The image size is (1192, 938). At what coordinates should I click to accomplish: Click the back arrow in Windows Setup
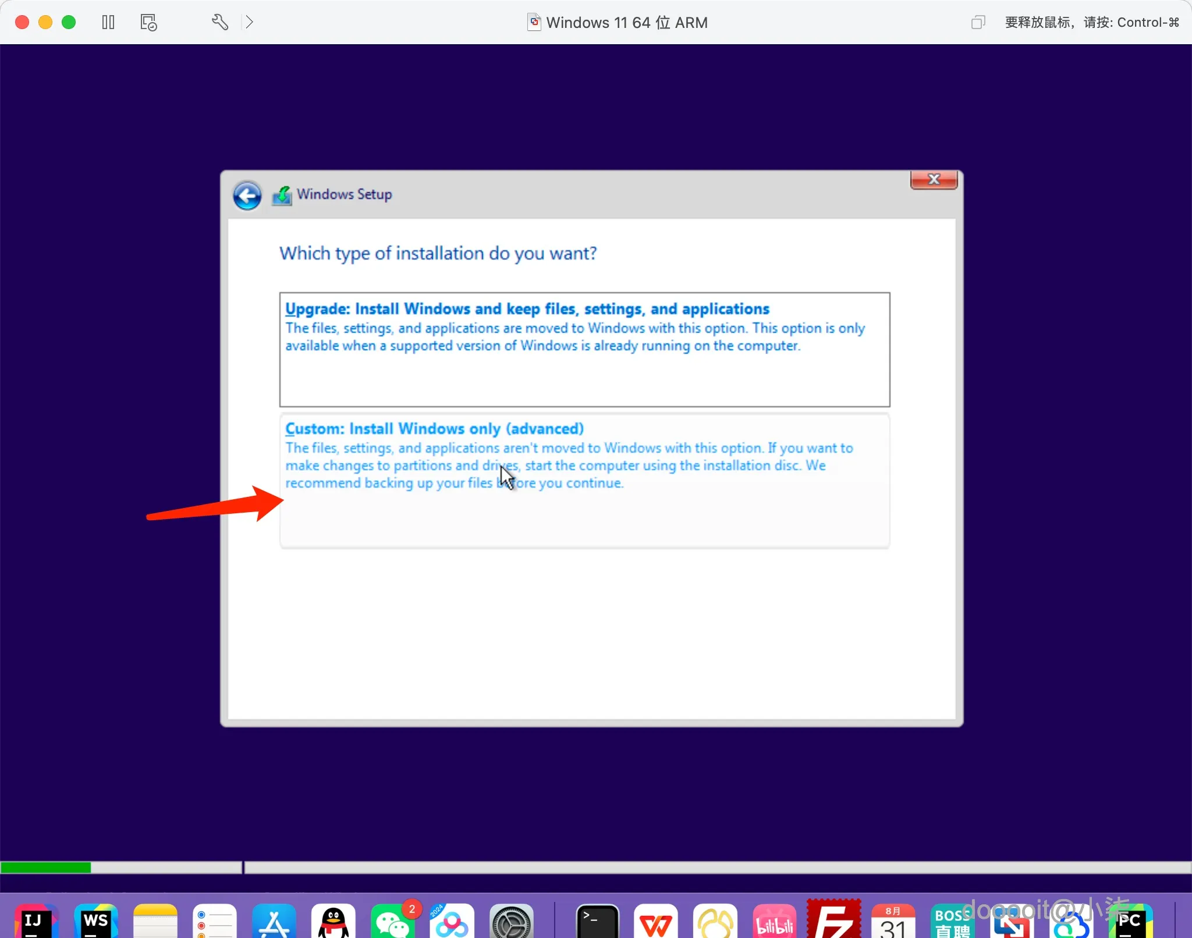[x=247, y=196]
